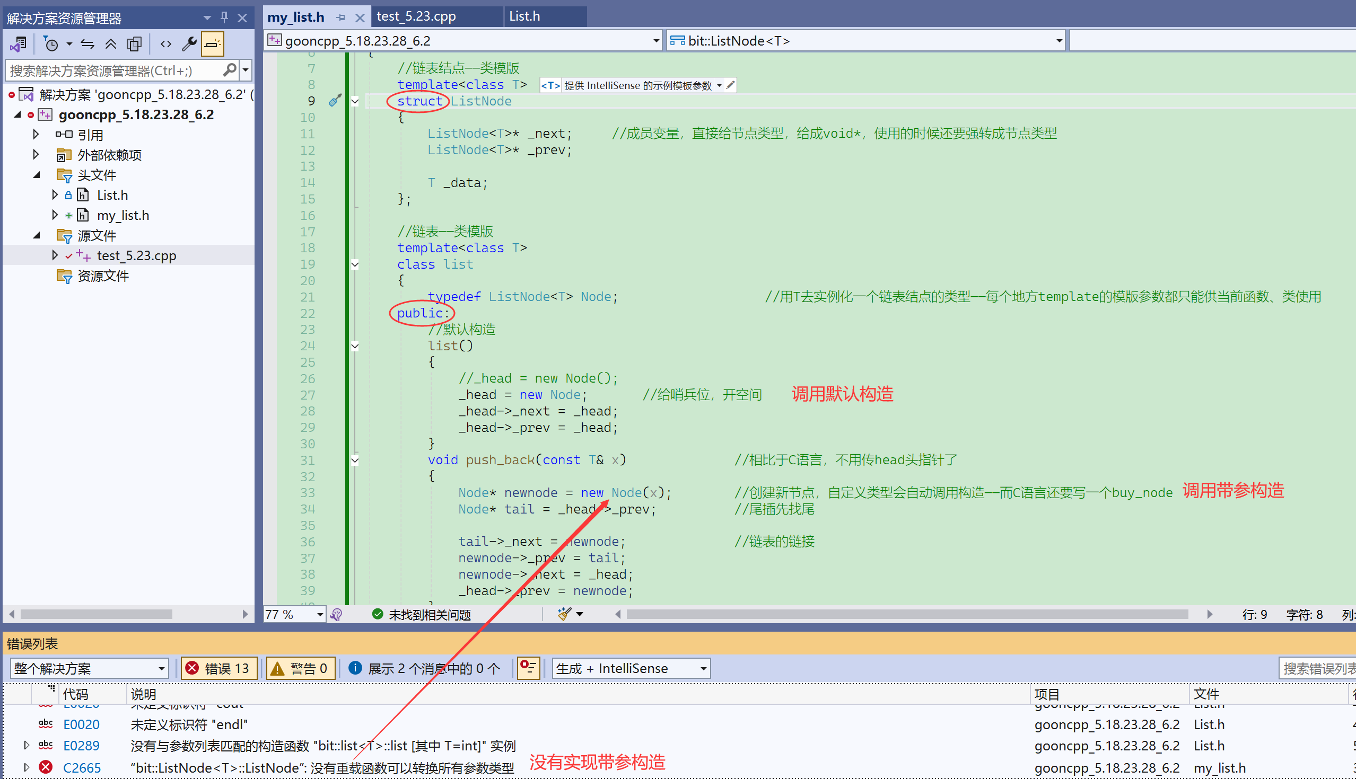Viewport: 1356px width, 779px height.
Task: Click the View Code angle-brackets icon
Action: 166,44
